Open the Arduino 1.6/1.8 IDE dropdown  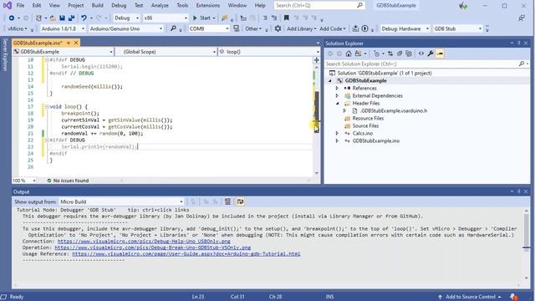click(63, 28)
